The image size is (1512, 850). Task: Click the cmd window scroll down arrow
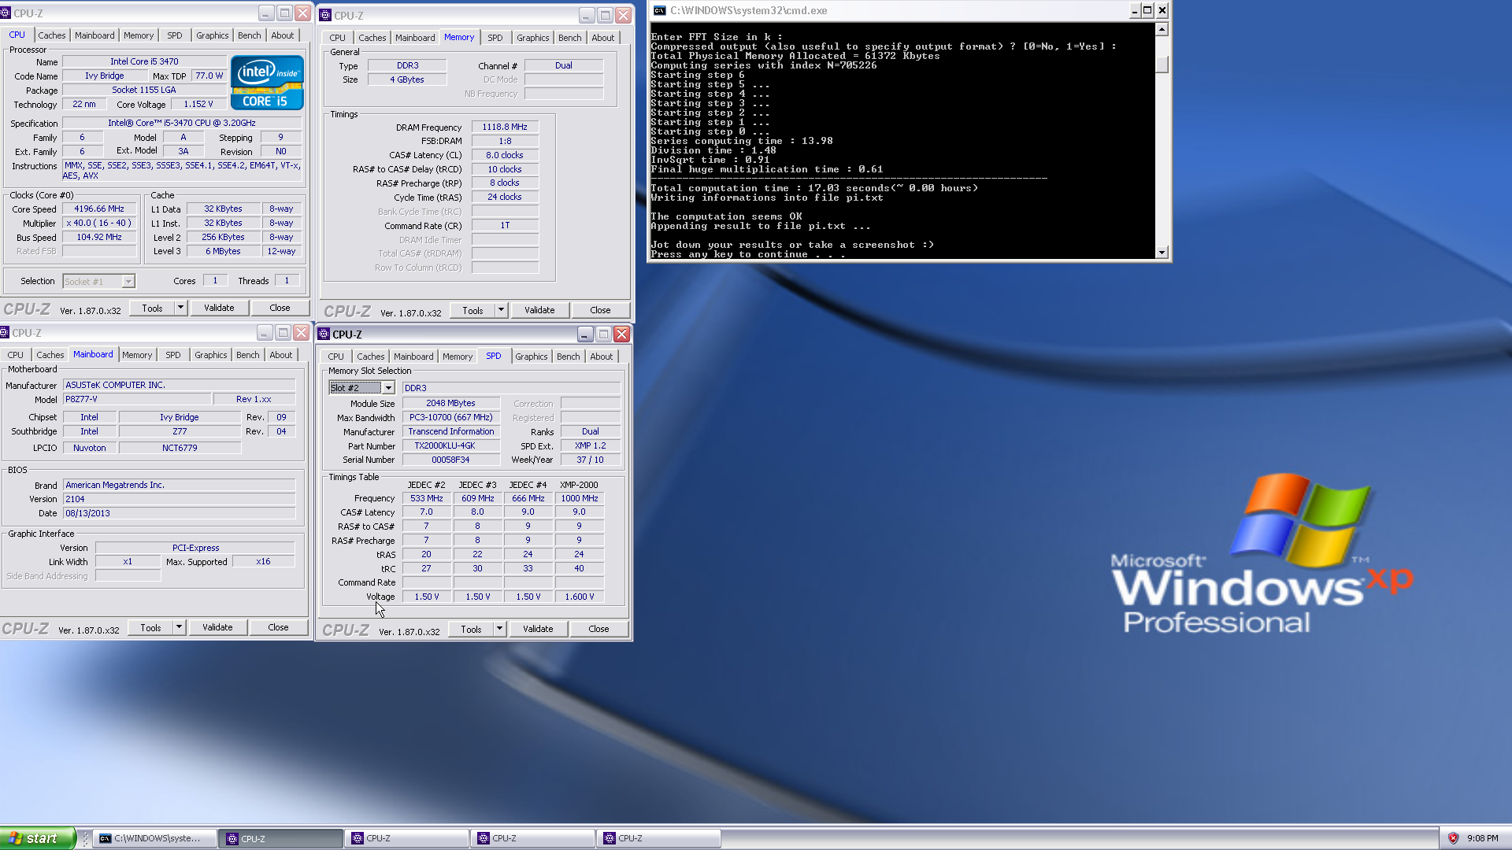point(1162,252)
